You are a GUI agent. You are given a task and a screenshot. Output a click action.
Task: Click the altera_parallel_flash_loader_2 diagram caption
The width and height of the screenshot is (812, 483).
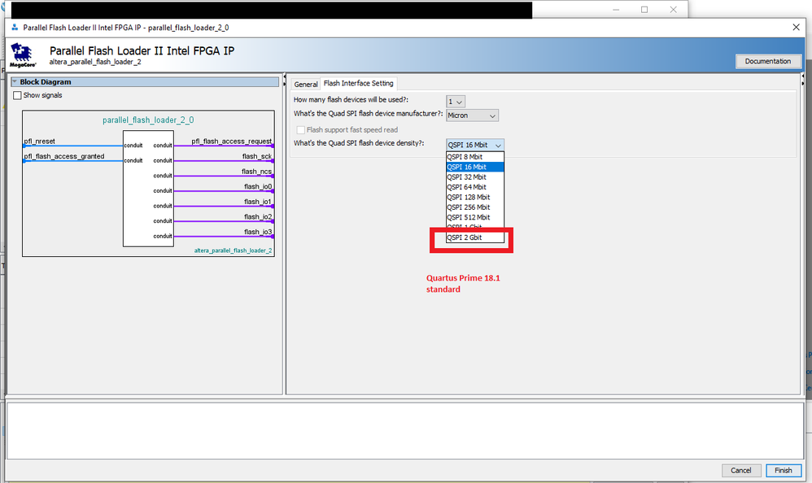[233, 250]
